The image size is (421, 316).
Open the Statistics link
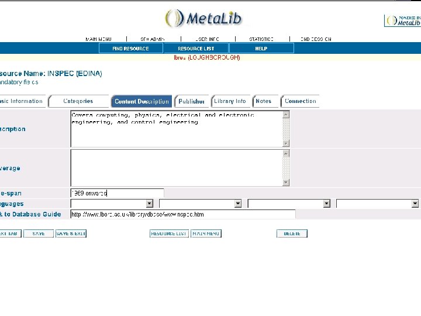(x=261, y=39)
